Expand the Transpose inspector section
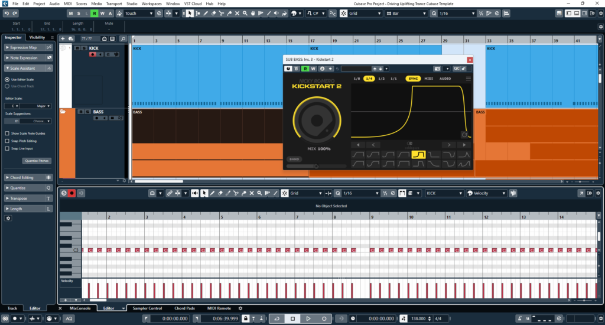This screenshot has height=325, width=605. click(28, 199)
